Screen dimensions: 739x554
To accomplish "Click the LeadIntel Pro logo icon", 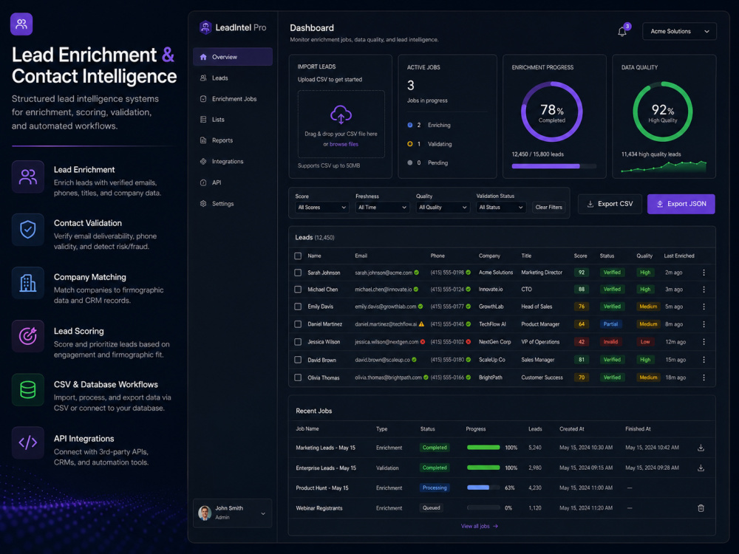I will click(x=205, y=27).
